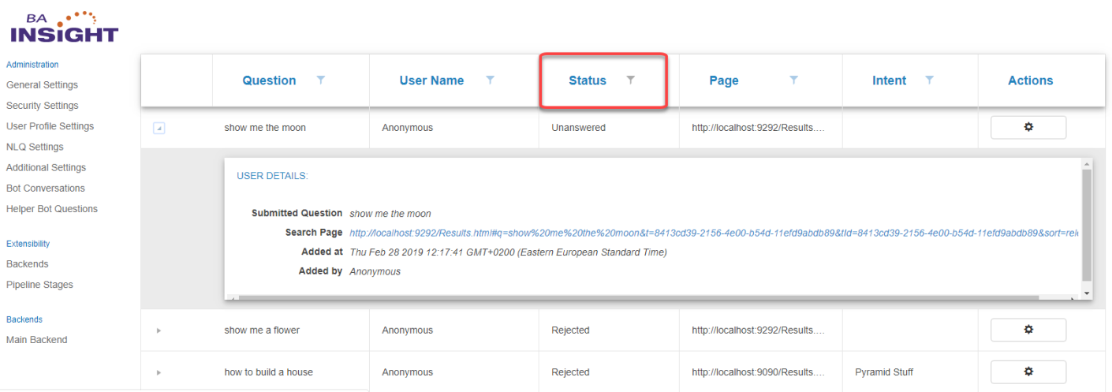
Task: Click the BA Insight logo
Action: [x=63, y=28]
